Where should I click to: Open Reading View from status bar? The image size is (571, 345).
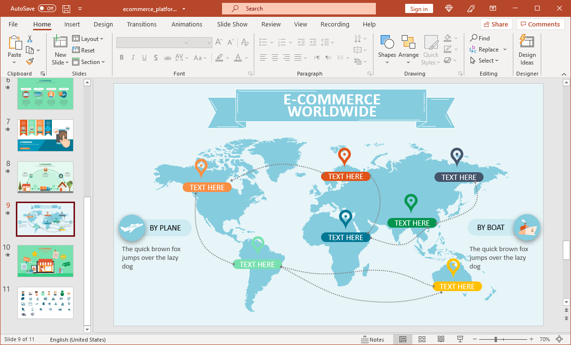tap(441, 339)
